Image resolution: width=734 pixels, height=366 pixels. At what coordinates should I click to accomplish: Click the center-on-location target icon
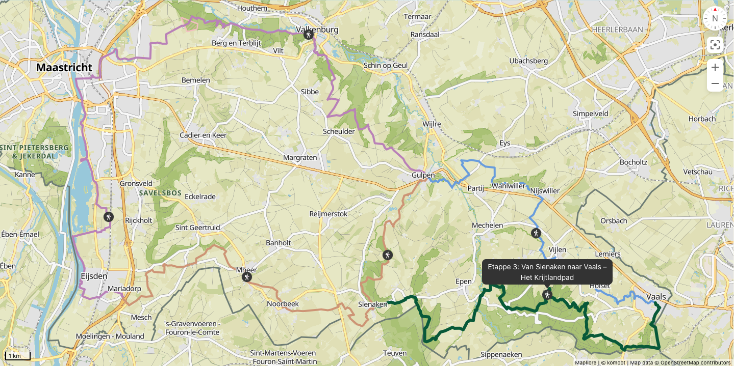click(715, 45)
